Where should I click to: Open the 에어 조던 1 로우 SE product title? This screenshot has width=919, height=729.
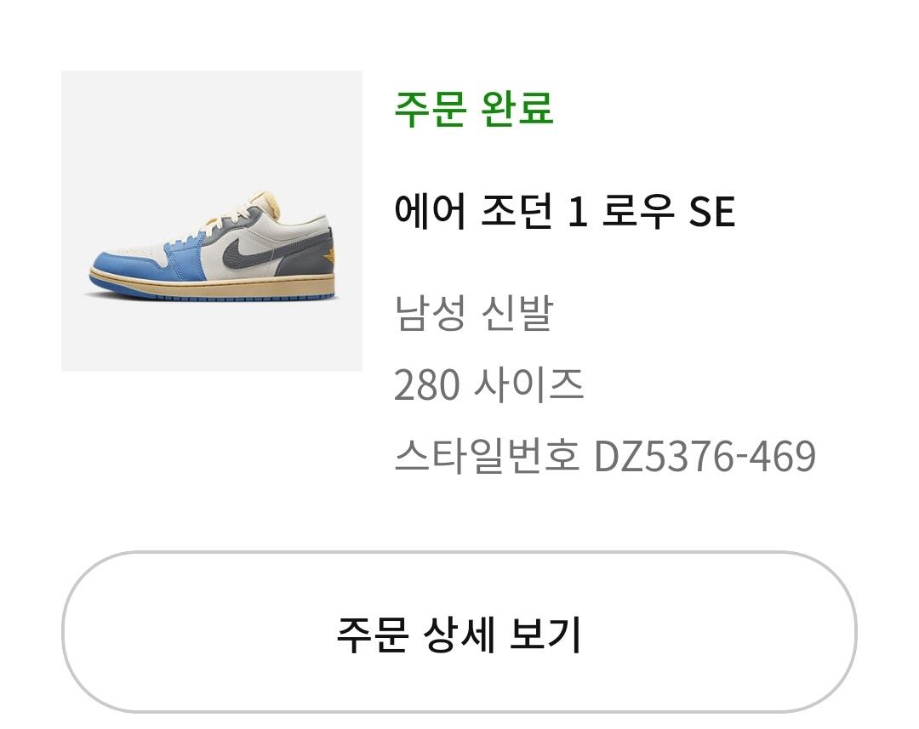[x=564, y=211]
